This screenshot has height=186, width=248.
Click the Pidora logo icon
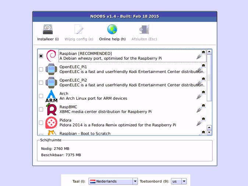[51, 123]
